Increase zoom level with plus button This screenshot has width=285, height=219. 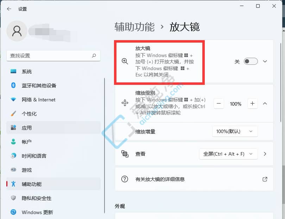(253, 104)
